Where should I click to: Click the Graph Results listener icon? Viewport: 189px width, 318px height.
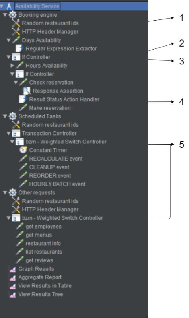pos(13,269)
